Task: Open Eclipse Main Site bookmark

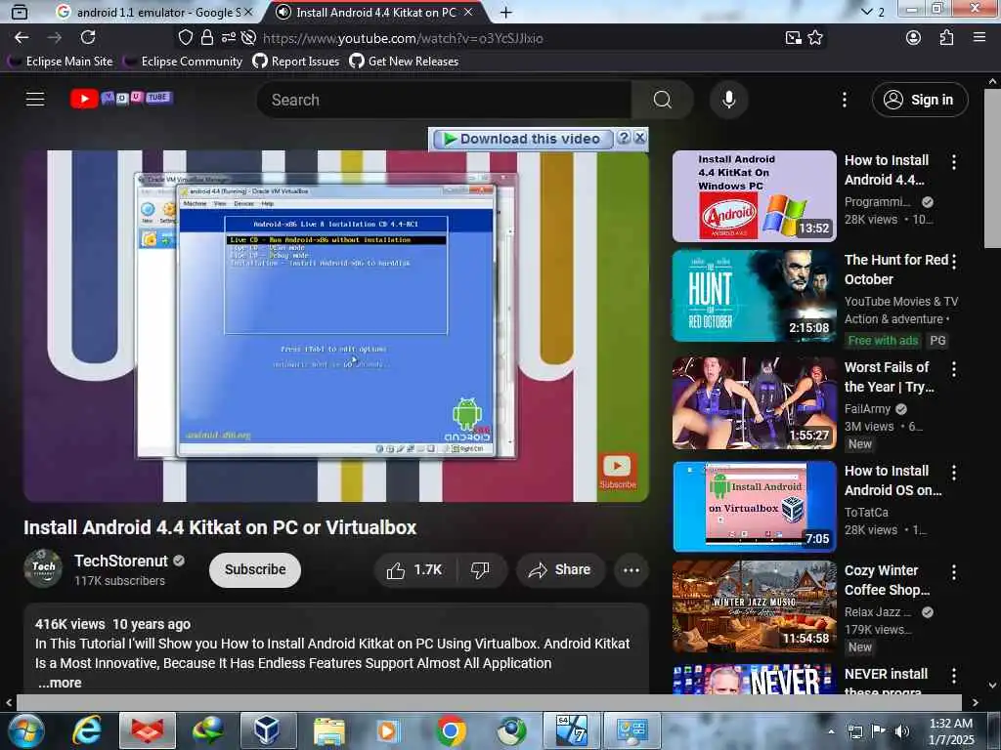Action: pos(62,62)
